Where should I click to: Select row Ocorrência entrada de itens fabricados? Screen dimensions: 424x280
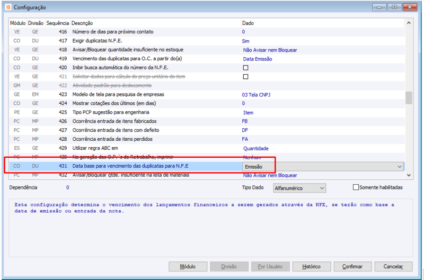coord(207,121)
